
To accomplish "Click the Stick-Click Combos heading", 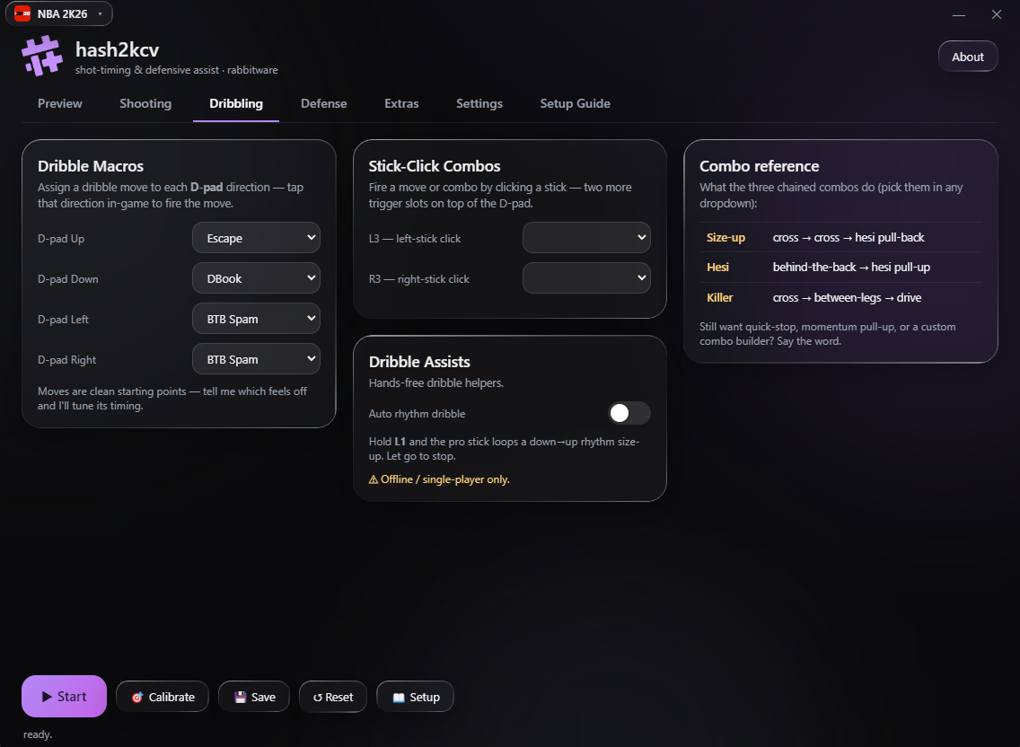I will click(x=435, y=166).
